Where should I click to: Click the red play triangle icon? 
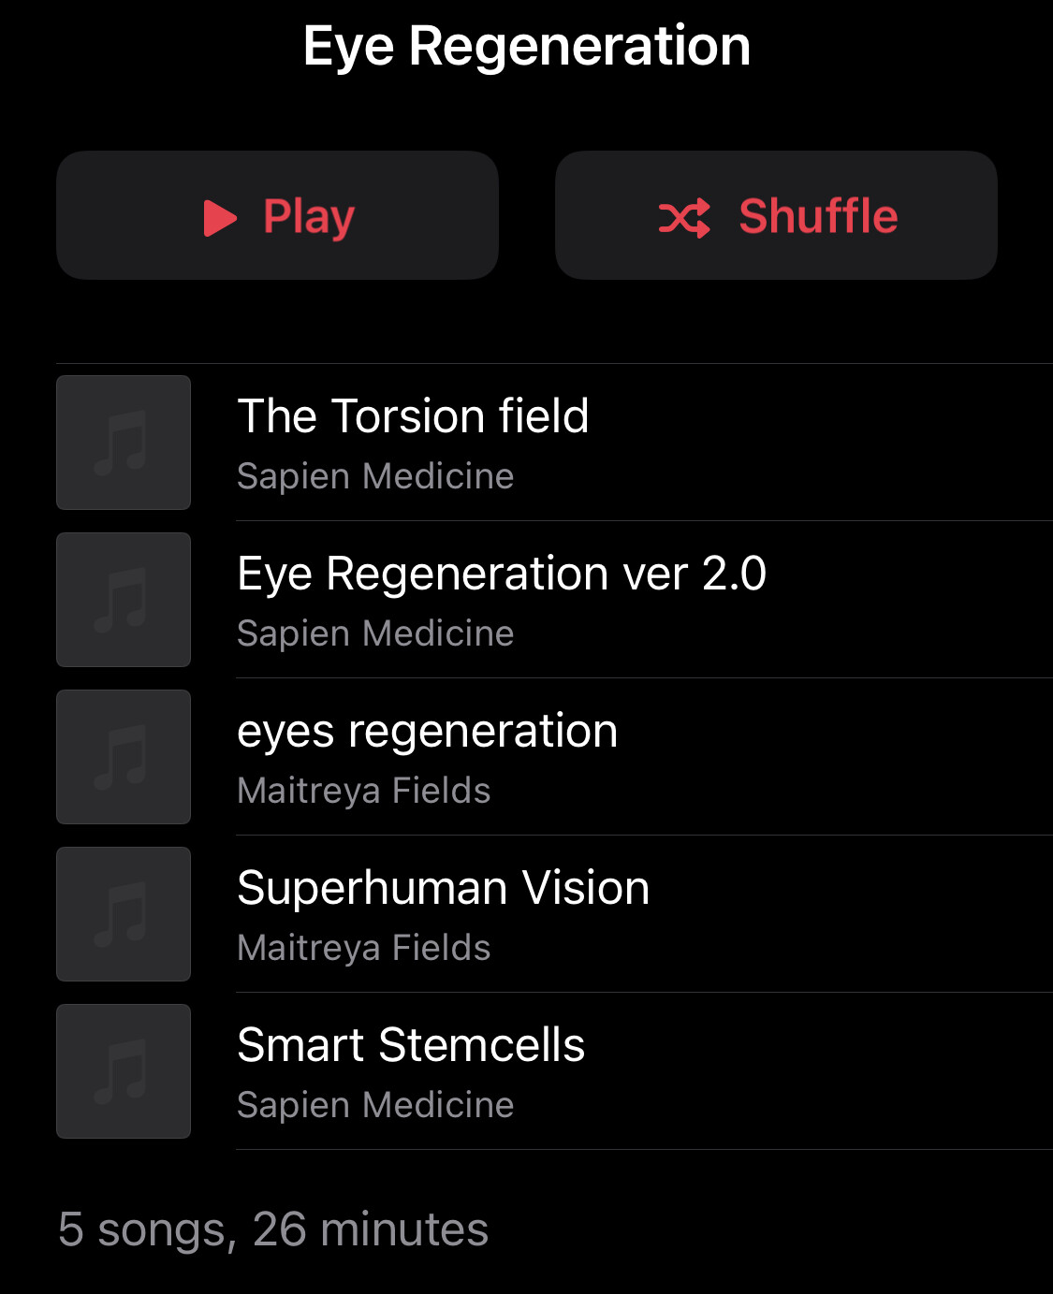(220, 218)
